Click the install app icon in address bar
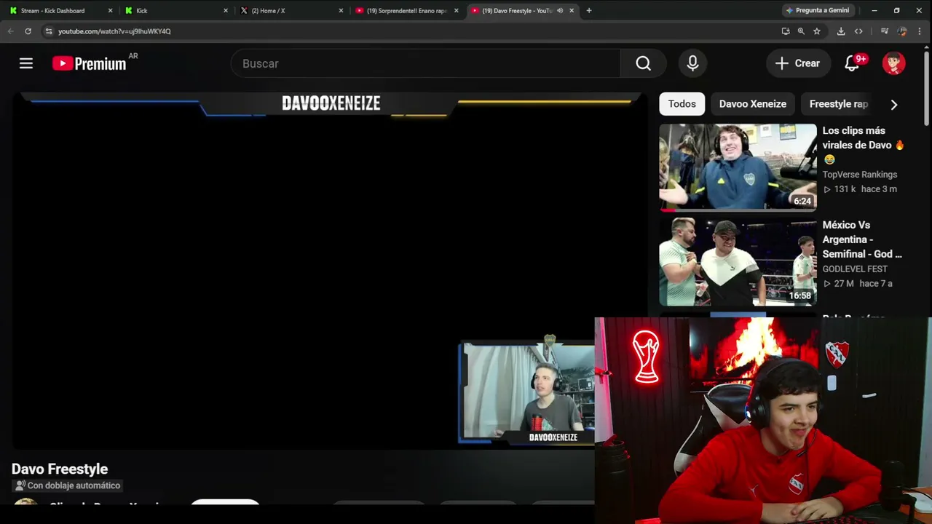The width and height of the screenshot is (932, 524). tap(785, 31)
